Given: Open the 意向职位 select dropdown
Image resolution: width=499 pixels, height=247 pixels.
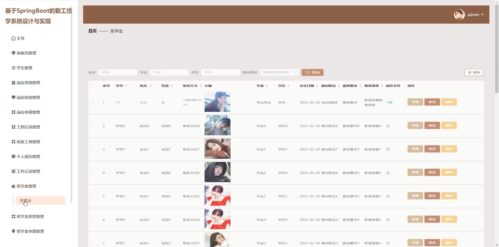Looking at the screenshot, I should pyautogui.click(x=279, y=72).
